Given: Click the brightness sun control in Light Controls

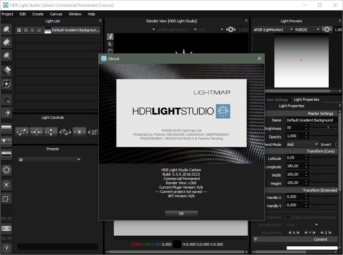Looking at the screenshot, I should (79, 132).
